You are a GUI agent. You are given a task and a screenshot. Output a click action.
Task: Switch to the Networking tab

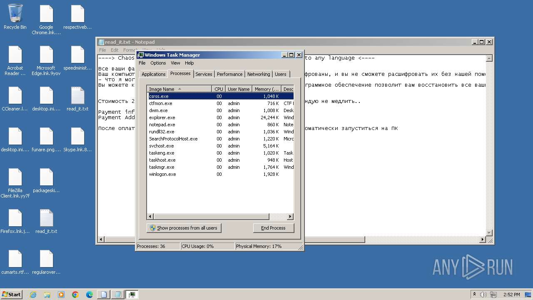(x=259, y=74)
